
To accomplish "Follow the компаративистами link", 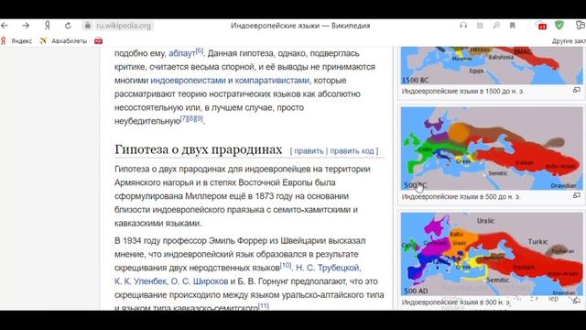I will click(x=272, y=81).
